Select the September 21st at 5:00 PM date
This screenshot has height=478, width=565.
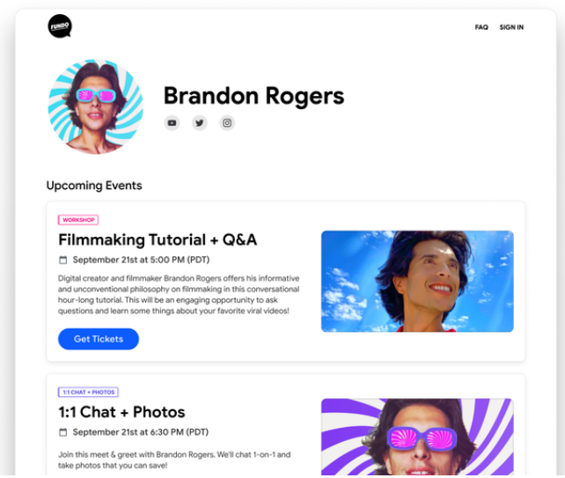141,260
